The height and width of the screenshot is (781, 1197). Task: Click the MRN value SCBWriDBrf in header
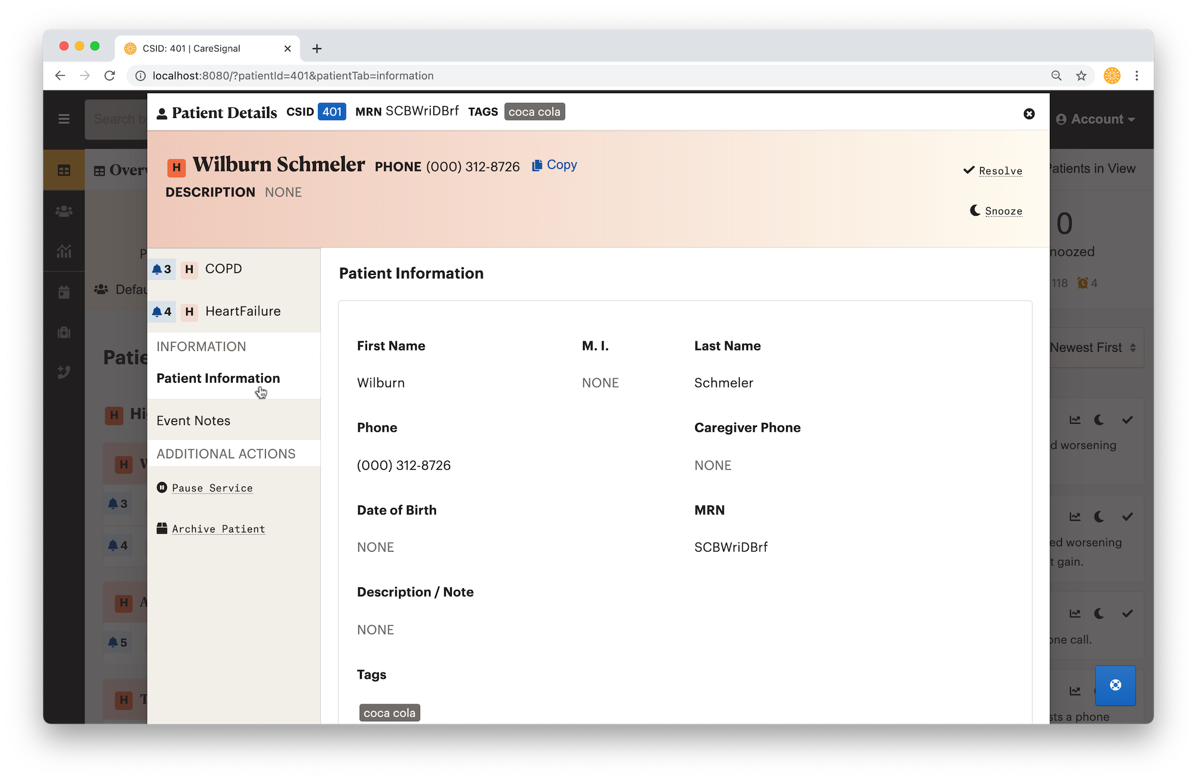click(x=422, y=111)
